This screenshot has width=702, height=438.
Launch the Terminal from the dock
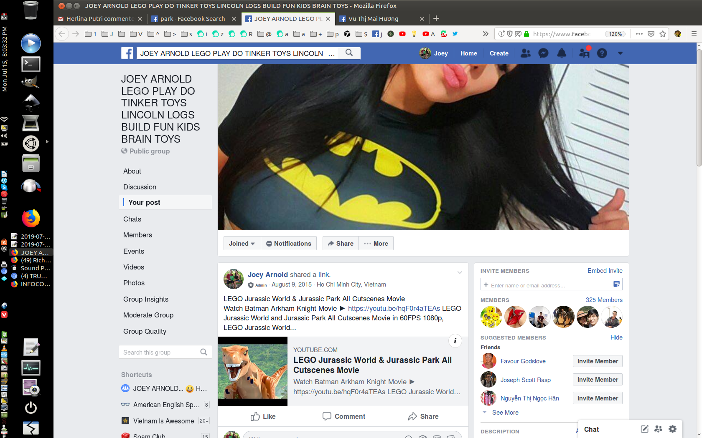[x=31, y=64]
